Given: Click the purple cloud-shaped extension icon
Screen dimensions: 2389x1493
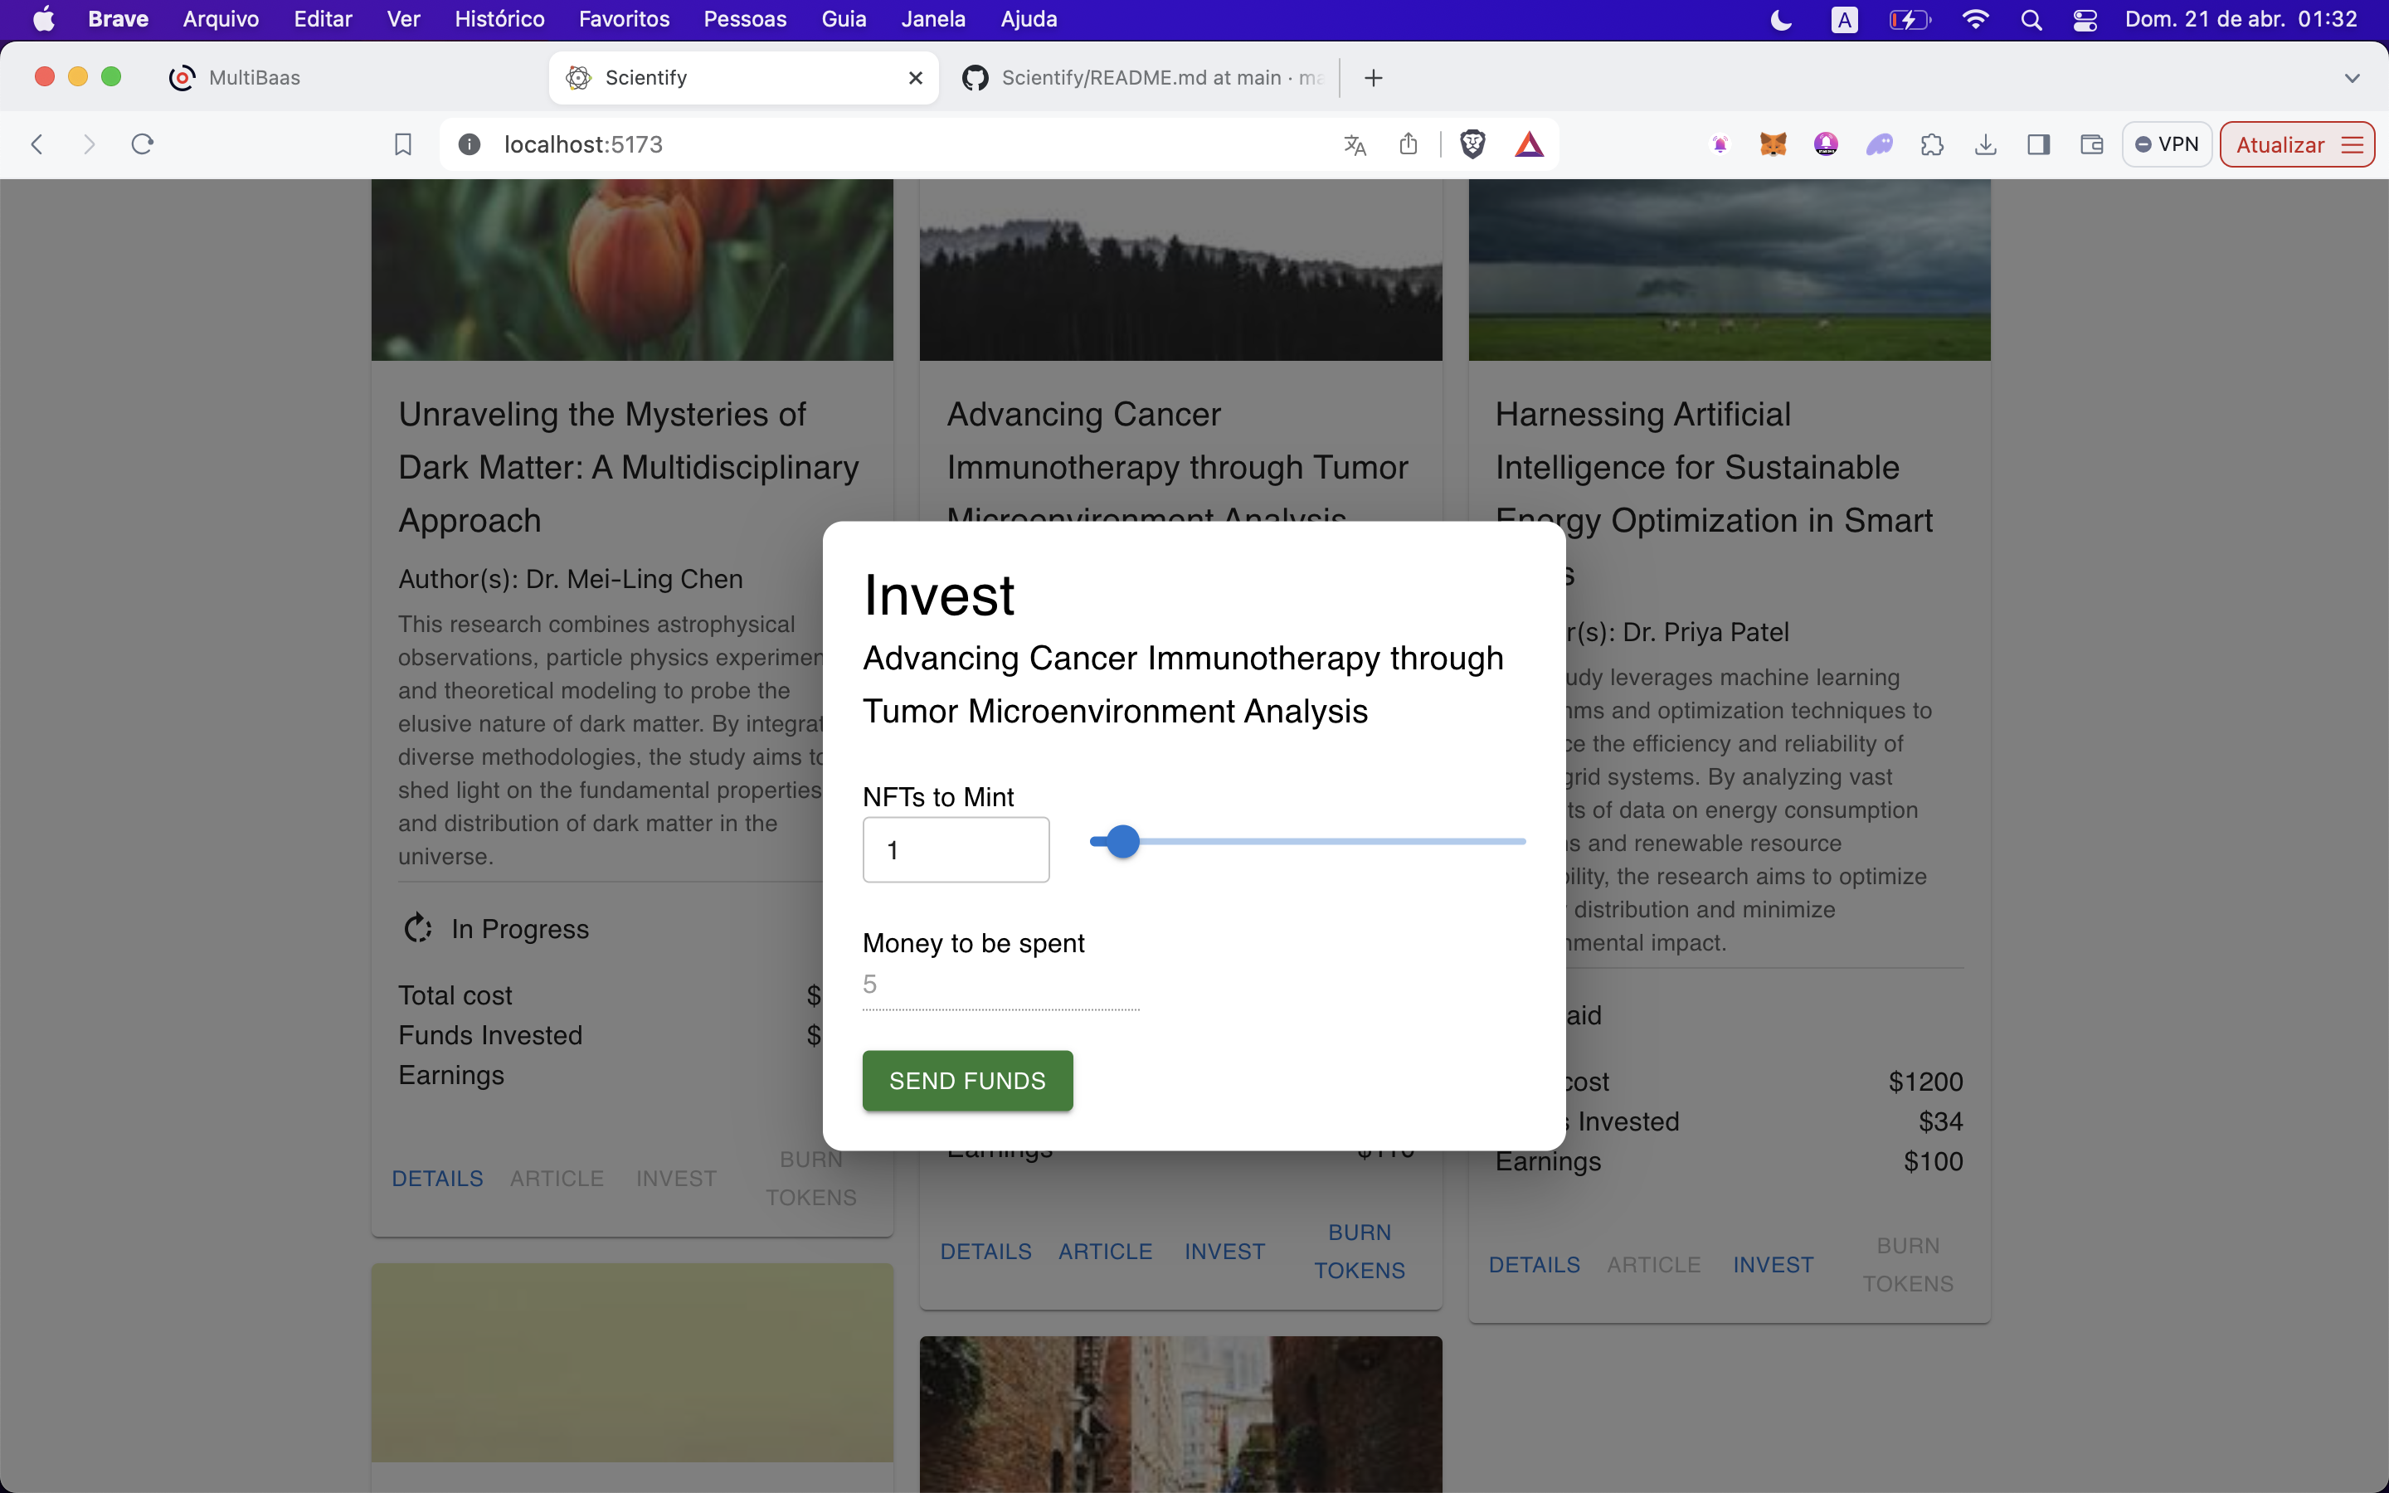Looking at the screenshot, I should tap(1879, 145).
